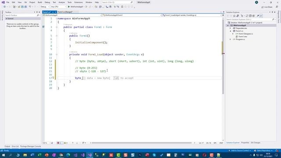Open the Toolbox window position dropdown arrow
Image resolution: width=281 pixels, height=158 pixels.
[35, 12]
